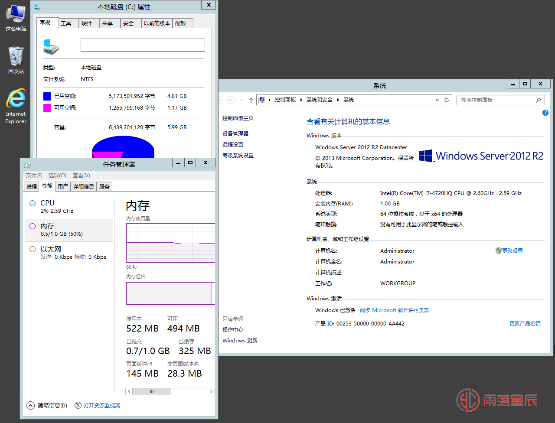Open Windows 更新 link
Viewport: 555px width, 423px height.
(x=240, y=341)
